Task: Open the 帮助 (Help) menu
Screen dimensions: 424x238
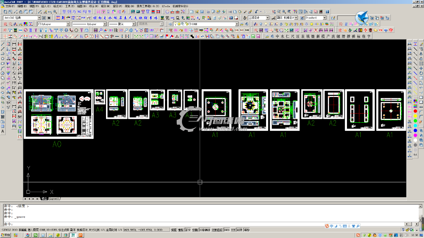Action: (x=129, y=6)
